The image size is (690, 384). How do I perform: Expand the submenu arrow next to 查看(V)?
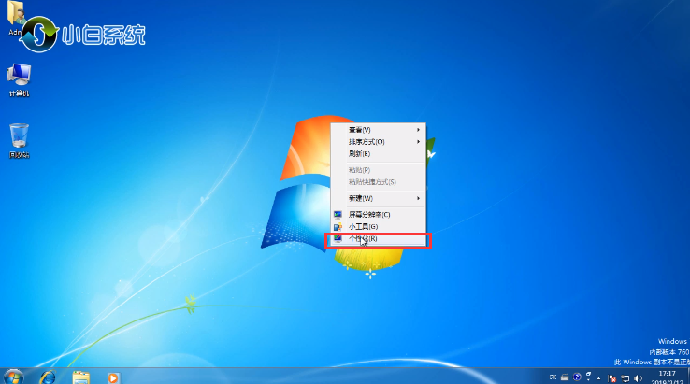coord(418,130)
